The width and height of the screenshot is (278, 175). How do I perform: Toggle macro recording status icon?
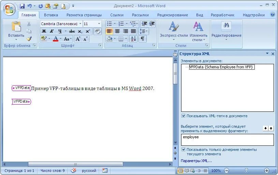pyautogui.click(x=105, y=171)
